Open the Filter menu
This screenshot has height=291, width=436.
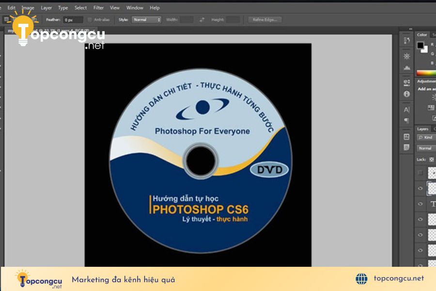pos(98,8)
